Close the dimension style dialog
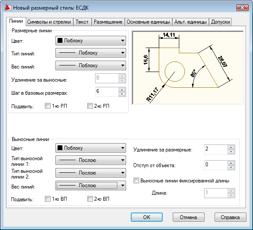Viewport: 253px width, 230px height. [x=242, y=7]
